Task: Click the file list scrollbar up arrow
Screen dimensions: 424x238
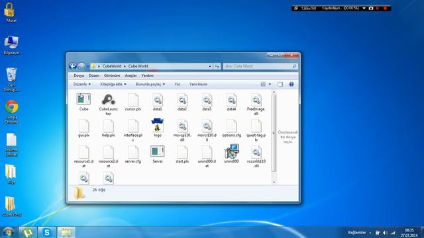Action: click(274, 93)
